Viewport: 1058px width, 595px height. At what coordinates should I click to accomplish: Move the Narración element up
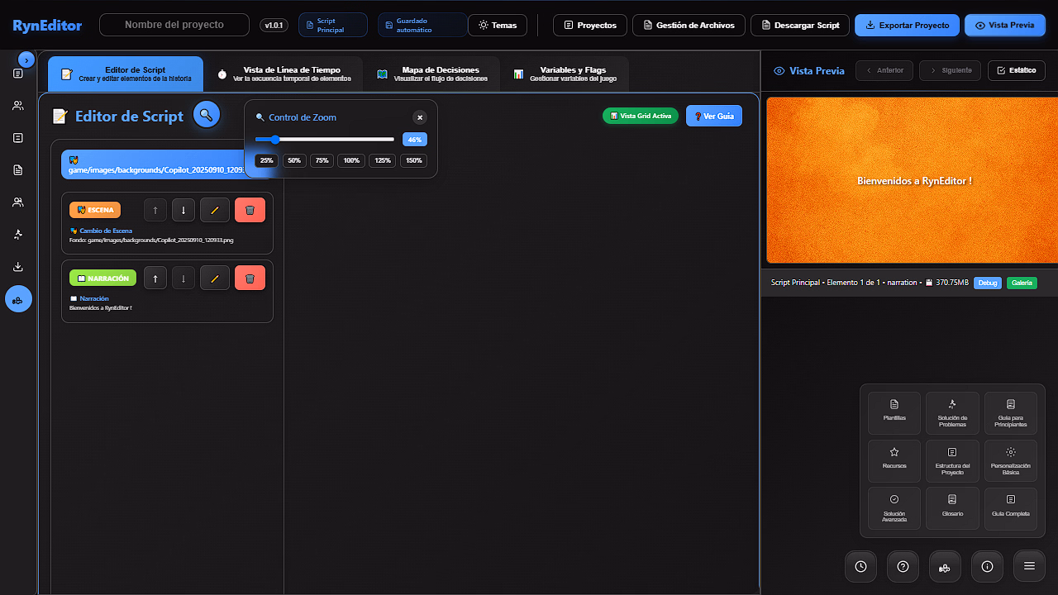click(x=155, y=278)
